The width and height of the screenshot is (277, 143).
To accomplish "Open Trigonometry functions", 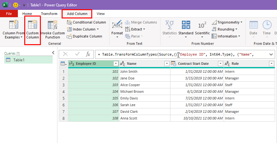I will coord(227,22).
